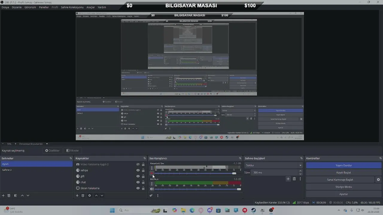Add a new scene with the plus icon
Viewport: 383px width, 215px height.
pyautogui.click(x=3, y=196)
